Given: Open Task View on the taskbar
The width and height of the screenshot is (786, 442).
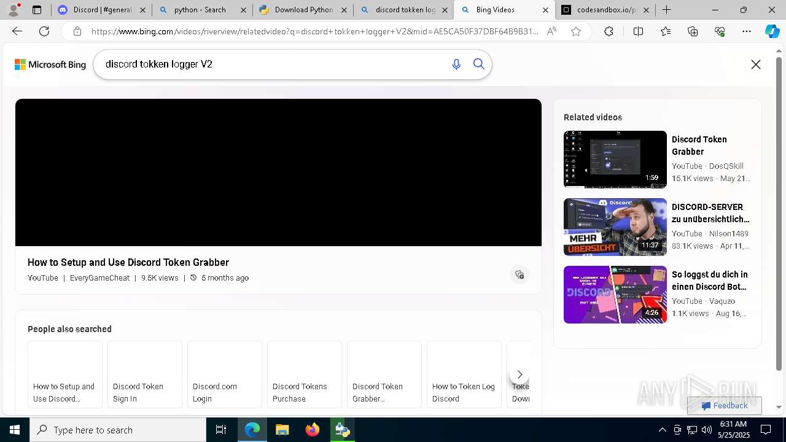Looking at the screenshot, I should point(221,430).
